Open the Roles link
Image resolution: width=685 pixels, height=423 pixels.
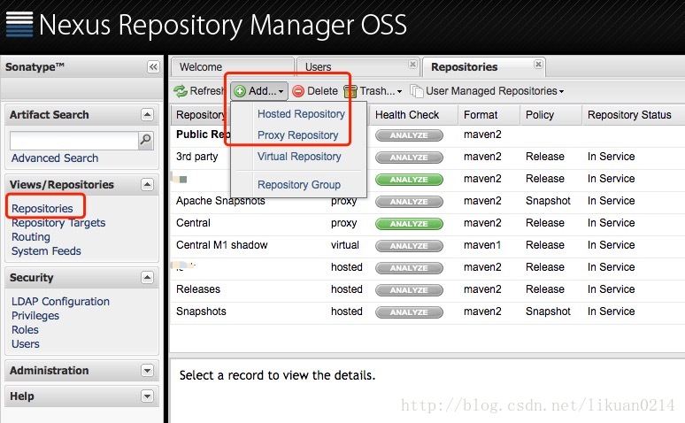point(25,330)
